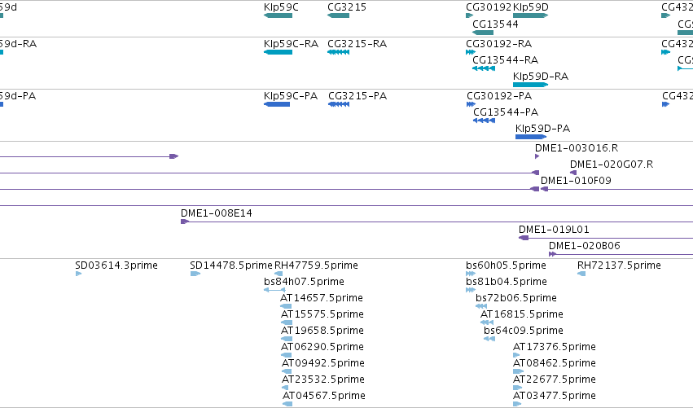Select the AT23532.5prime EST
The image size is (693, 408).
[285, 388]
